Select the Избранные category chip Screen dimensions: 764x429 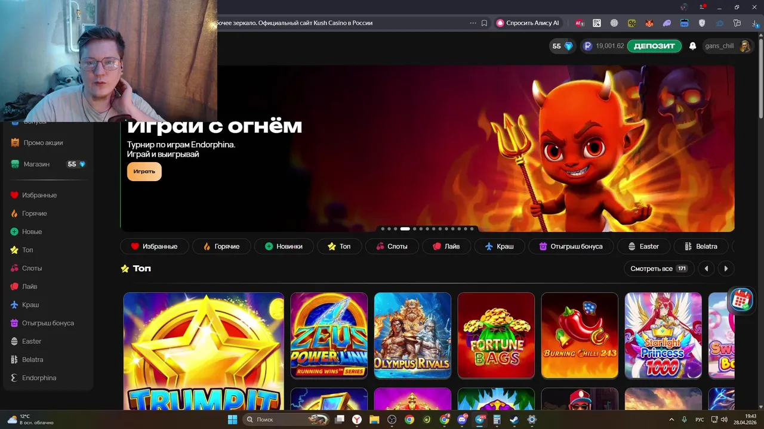tap(155, 246)
